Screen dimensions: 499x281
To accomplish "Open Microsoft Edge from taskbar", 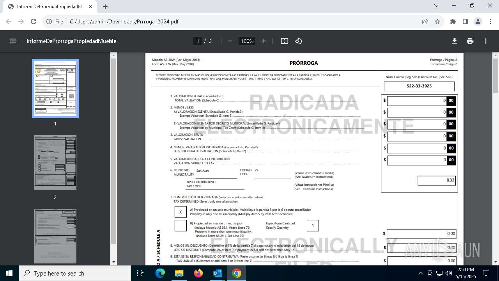I will [x=160, y=273].
